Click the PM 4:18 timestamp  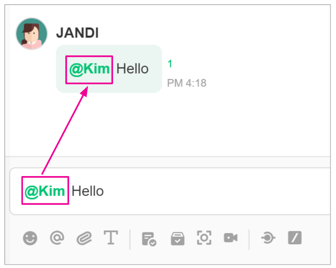187,83
